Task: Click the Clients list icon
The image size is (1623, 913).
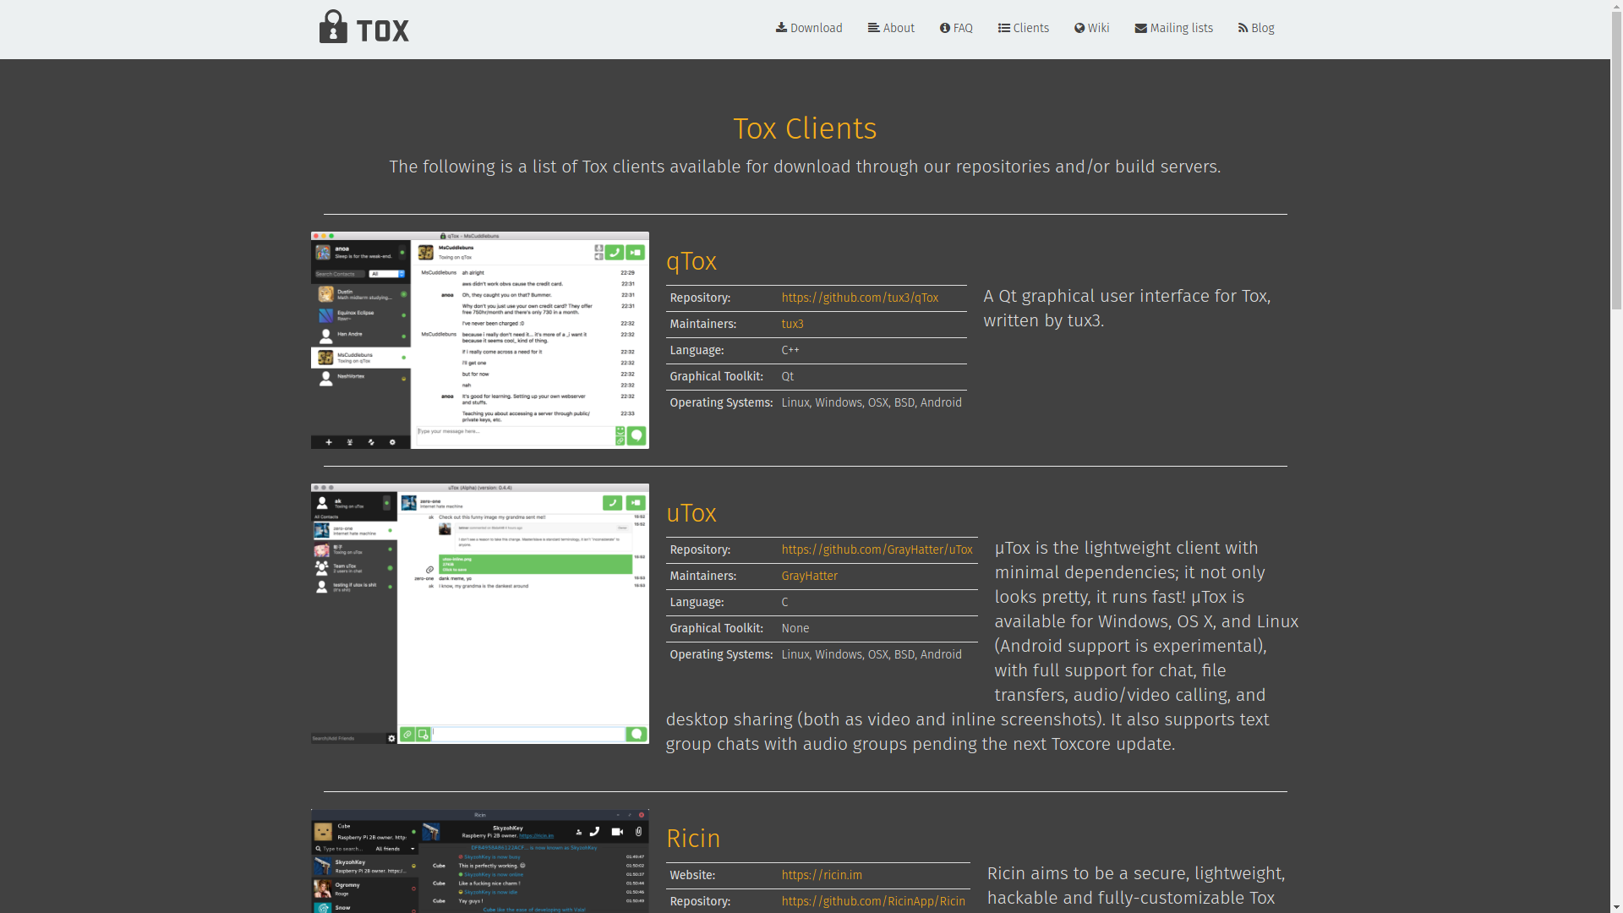Action: click(1003, 28)
